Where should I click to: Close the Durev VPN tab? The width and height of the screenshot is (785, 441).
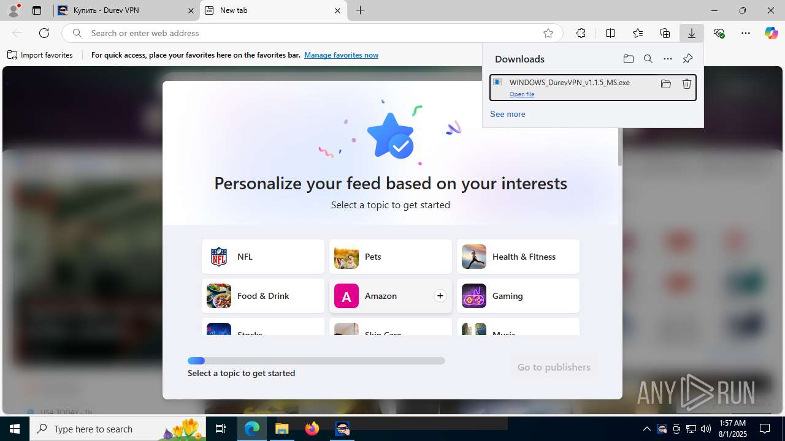coord(191,10)
